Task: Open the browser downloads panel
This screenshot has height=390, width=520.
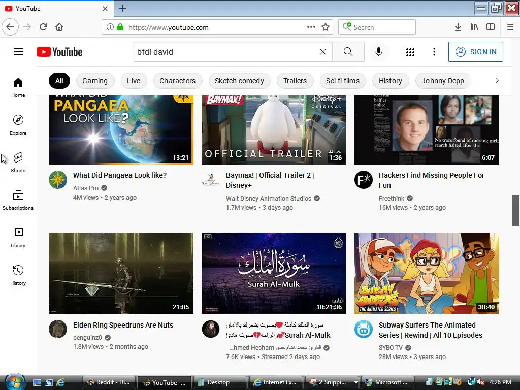Action: (458, 27)
